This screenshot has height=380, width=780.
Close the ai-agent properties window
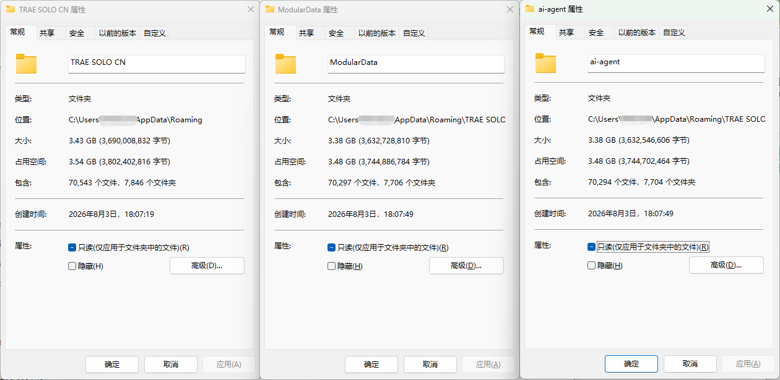tap(769, 9)
